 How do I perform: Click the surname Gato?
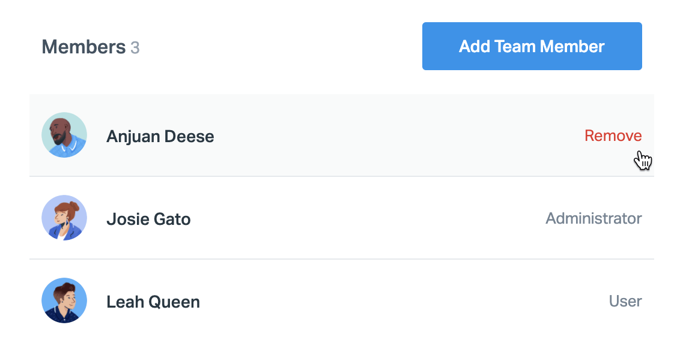[172, 219]
